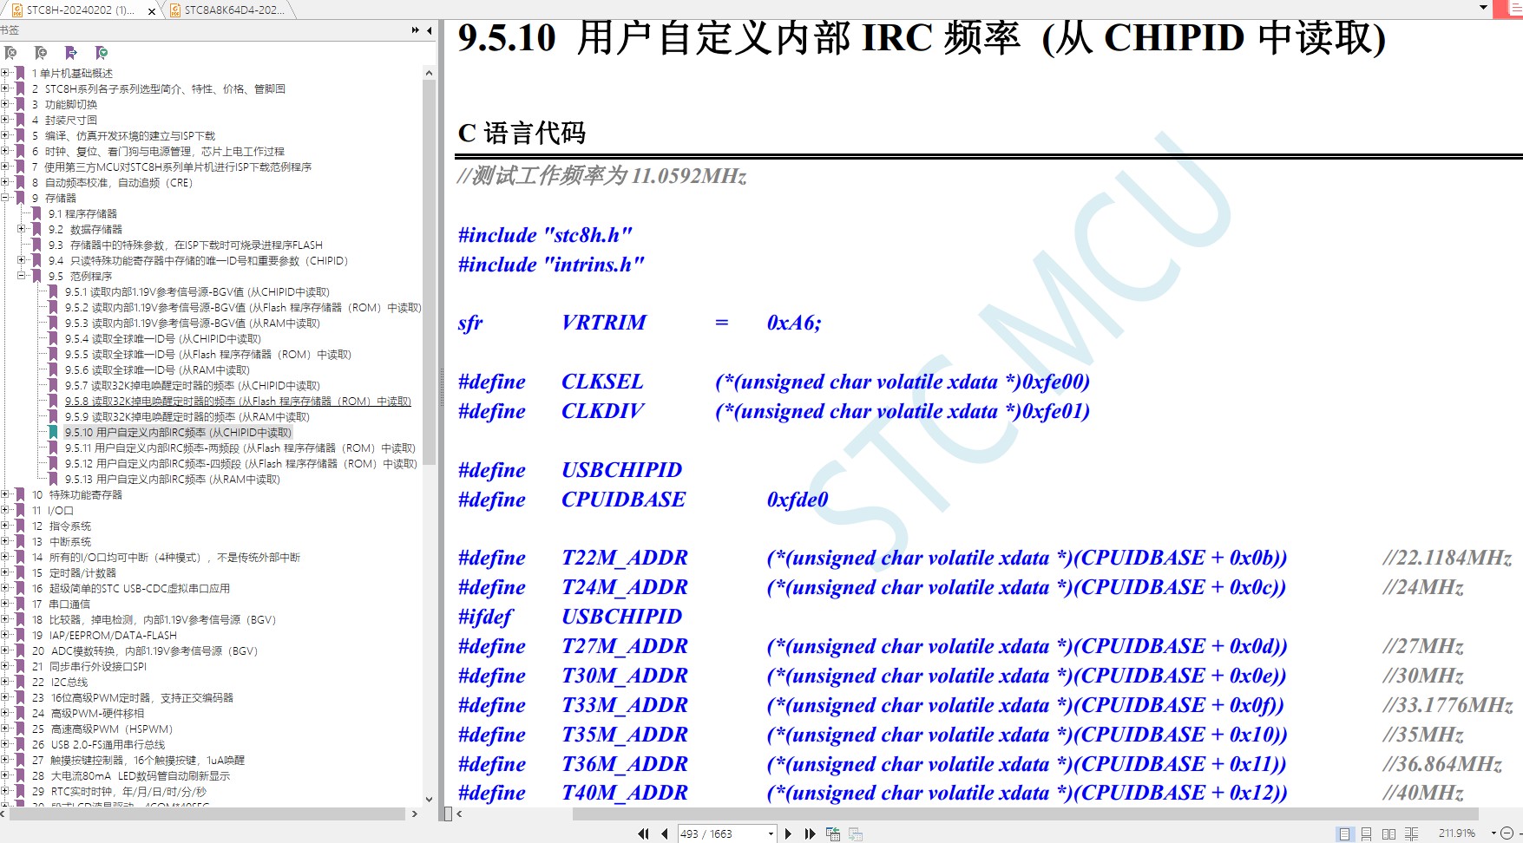1523x843 pixels.
Task: Click the page number input field
Action: (721, 833)
